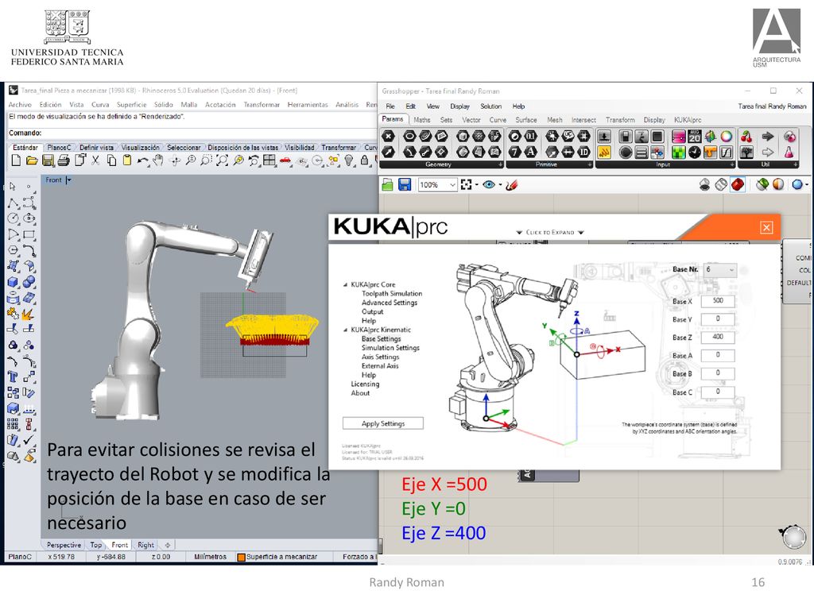814x610 pixels.
Task: Click the Grasshopper green open folder icon
Action: point(387,184)
